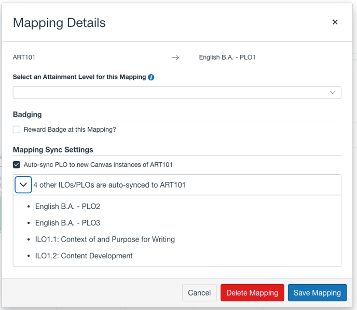Click Cancel button
Viewport: 357px width, 310px height.
(x=199, y=292)
